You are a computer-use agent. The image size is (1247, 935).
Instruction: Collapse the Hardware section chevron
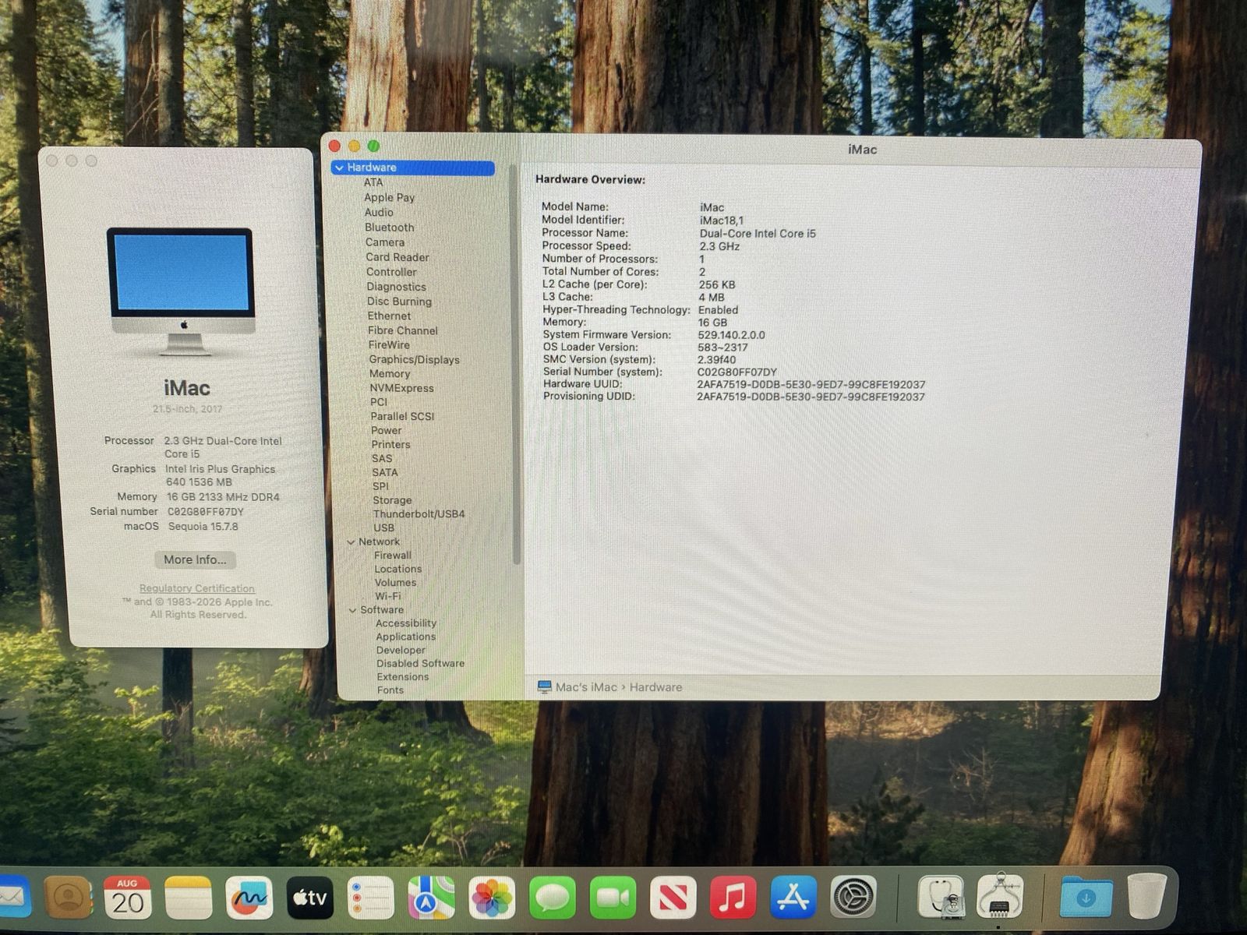pos(339,168)
